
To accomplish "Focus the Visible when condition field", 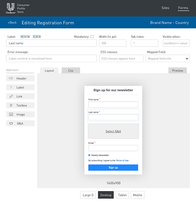I will tap(176, 43).
